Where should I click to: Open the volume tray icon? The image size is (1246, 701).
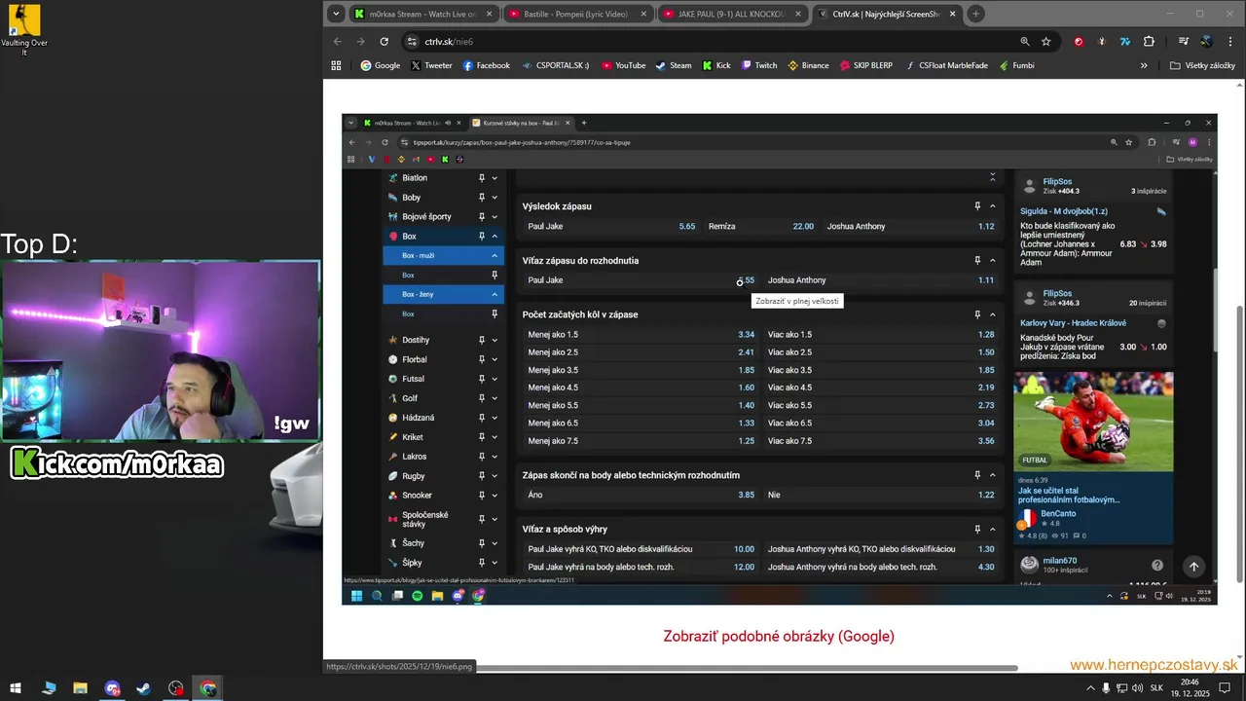[1137, 688]
